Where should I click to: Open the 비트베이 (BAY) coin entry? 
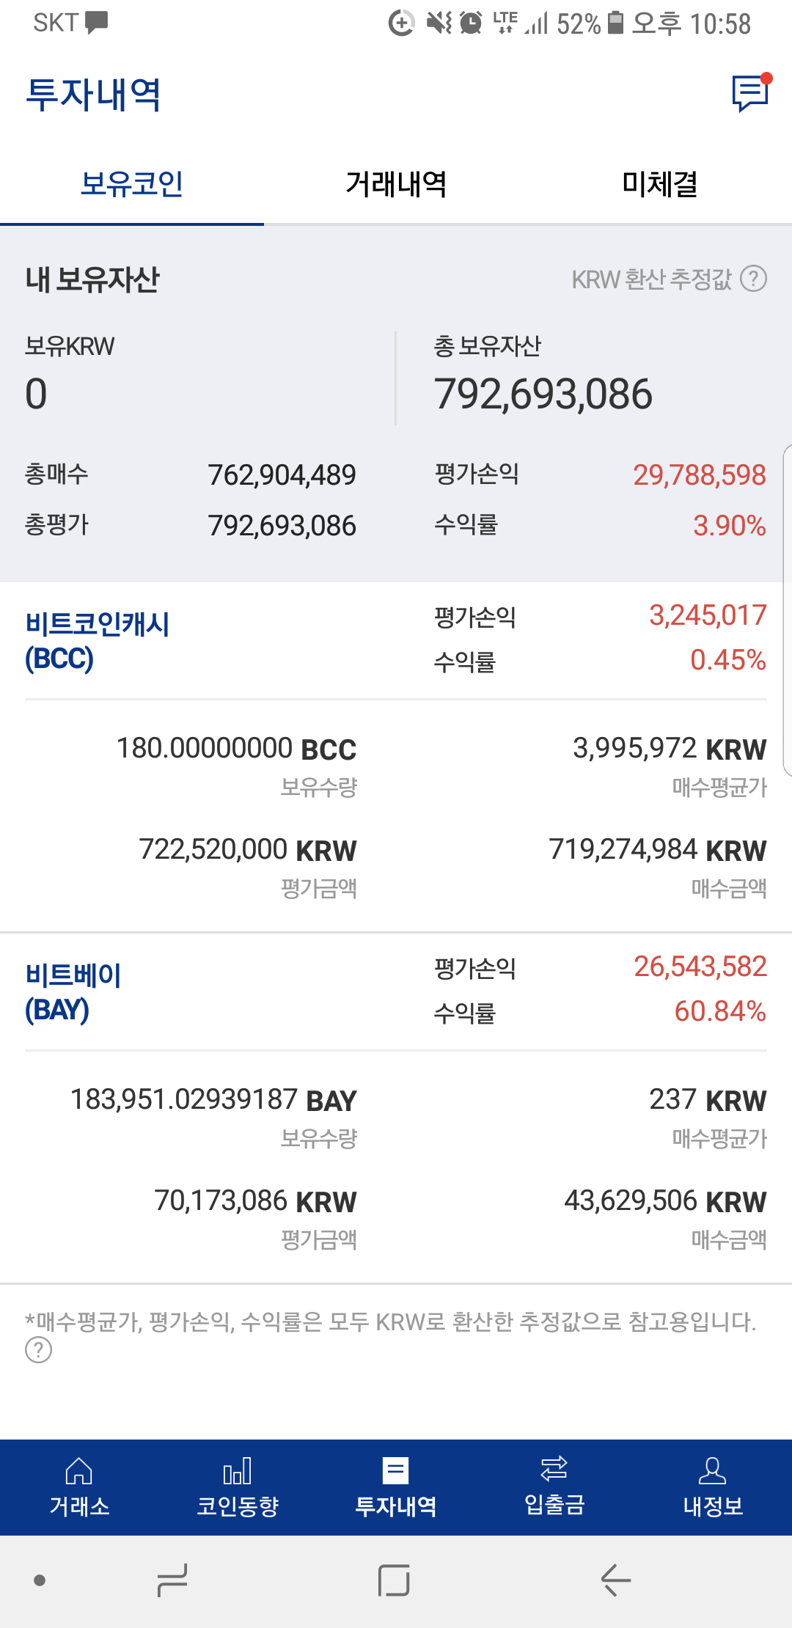tap(73, 992)
